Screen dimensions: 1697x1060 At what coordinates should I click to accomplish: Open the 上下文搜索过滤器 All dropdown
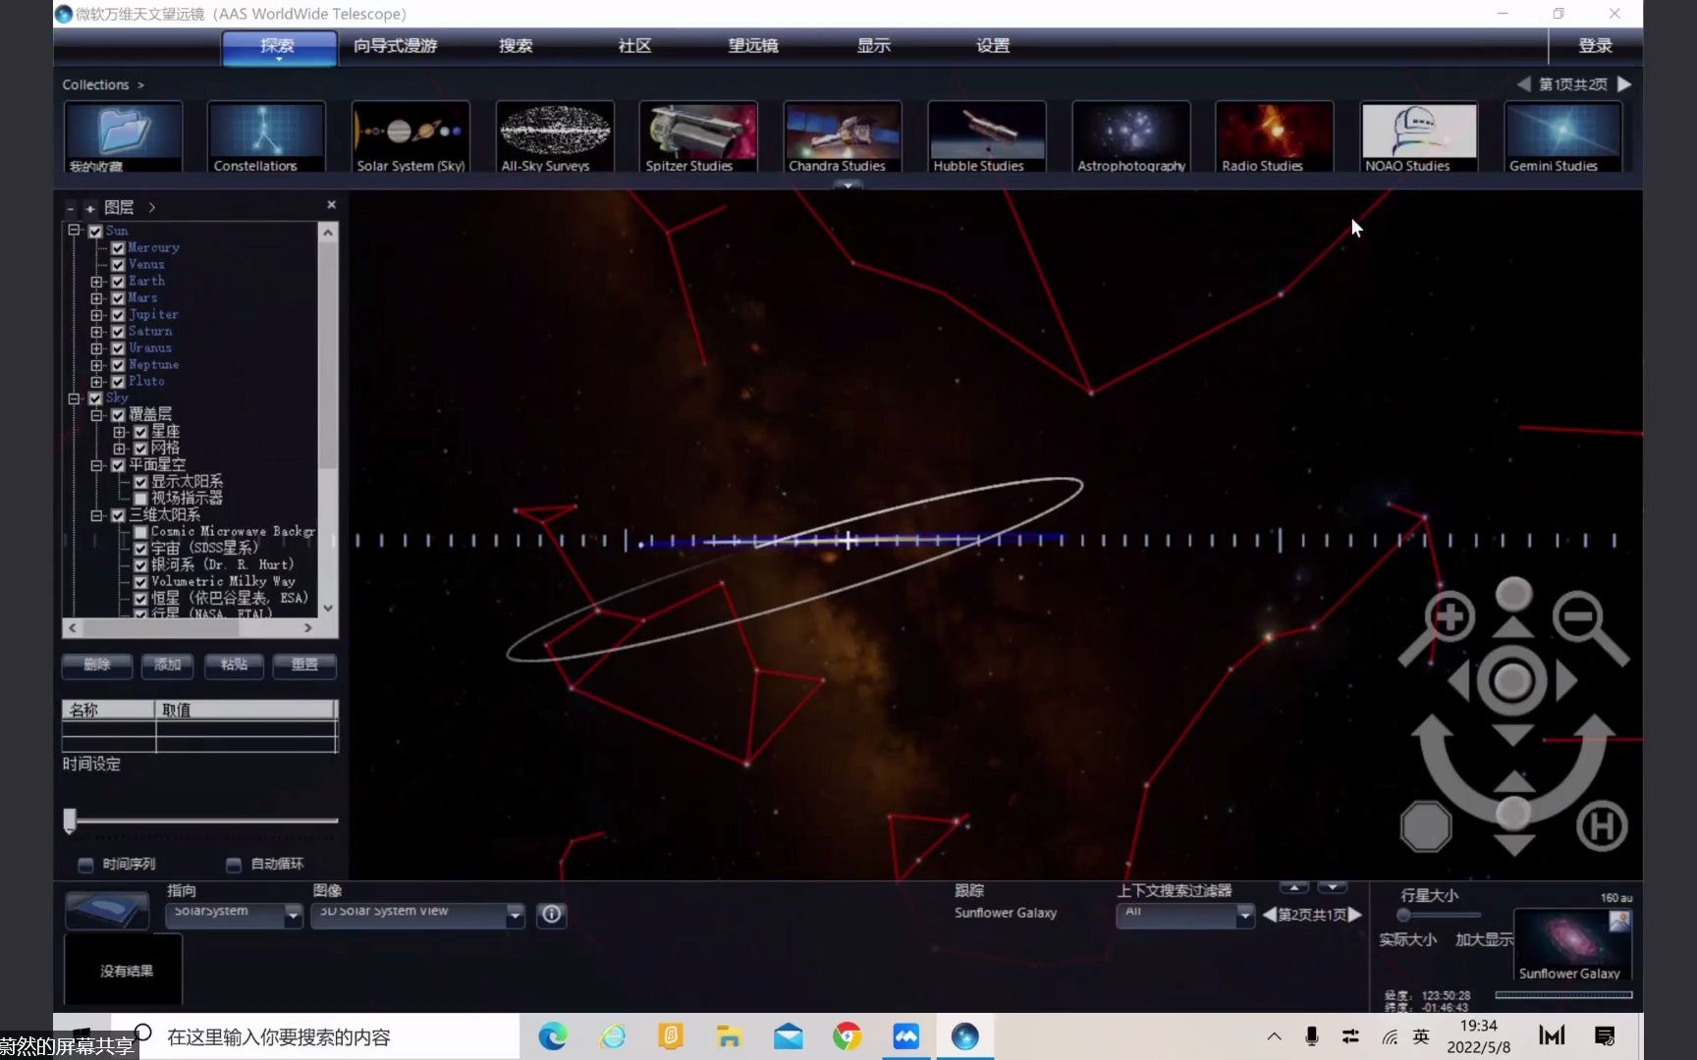pyautogui.click(x=1185, y=915)
